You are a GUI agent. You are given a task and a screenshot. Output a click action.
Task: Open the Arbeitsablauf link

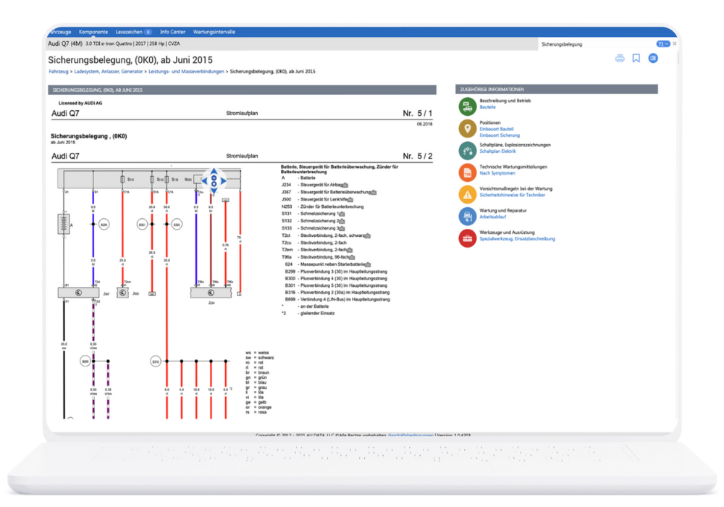(492, 217)
